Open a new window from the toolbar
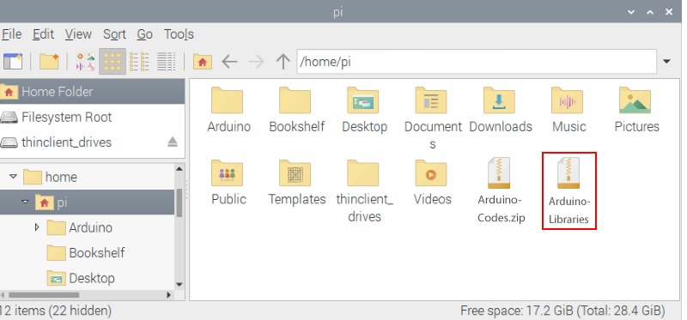Viewport: 687px width, 320px height. pos(12,62)
